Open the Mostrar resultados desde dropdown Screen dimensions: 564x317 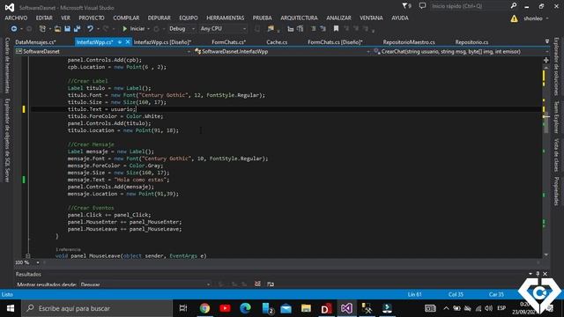tap(145, 284)
